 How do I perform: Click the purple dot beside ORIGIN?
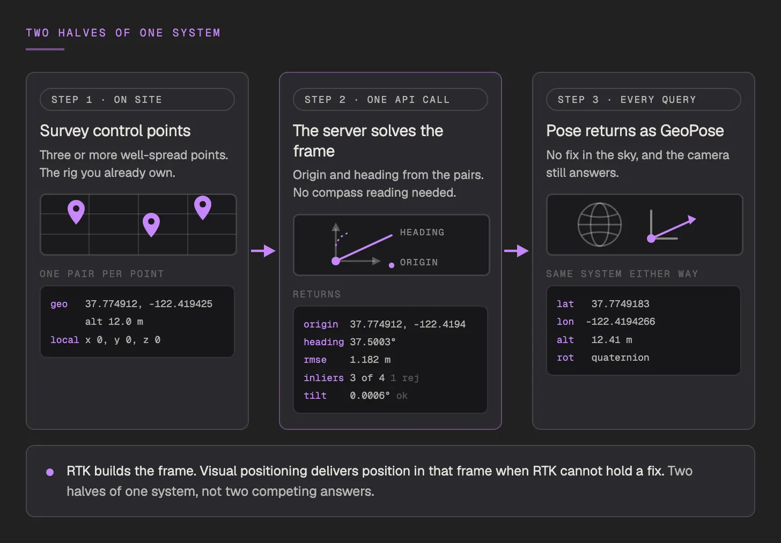(x=392, y=265)
